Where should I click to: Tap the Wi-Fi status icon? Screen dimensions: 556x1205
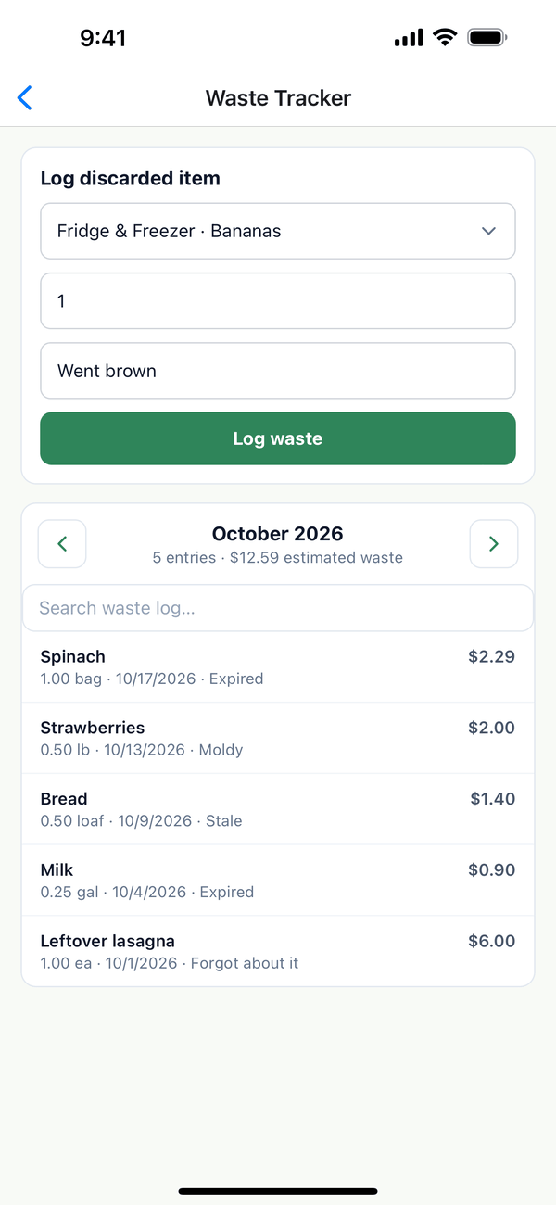click(x=445, y=38)
